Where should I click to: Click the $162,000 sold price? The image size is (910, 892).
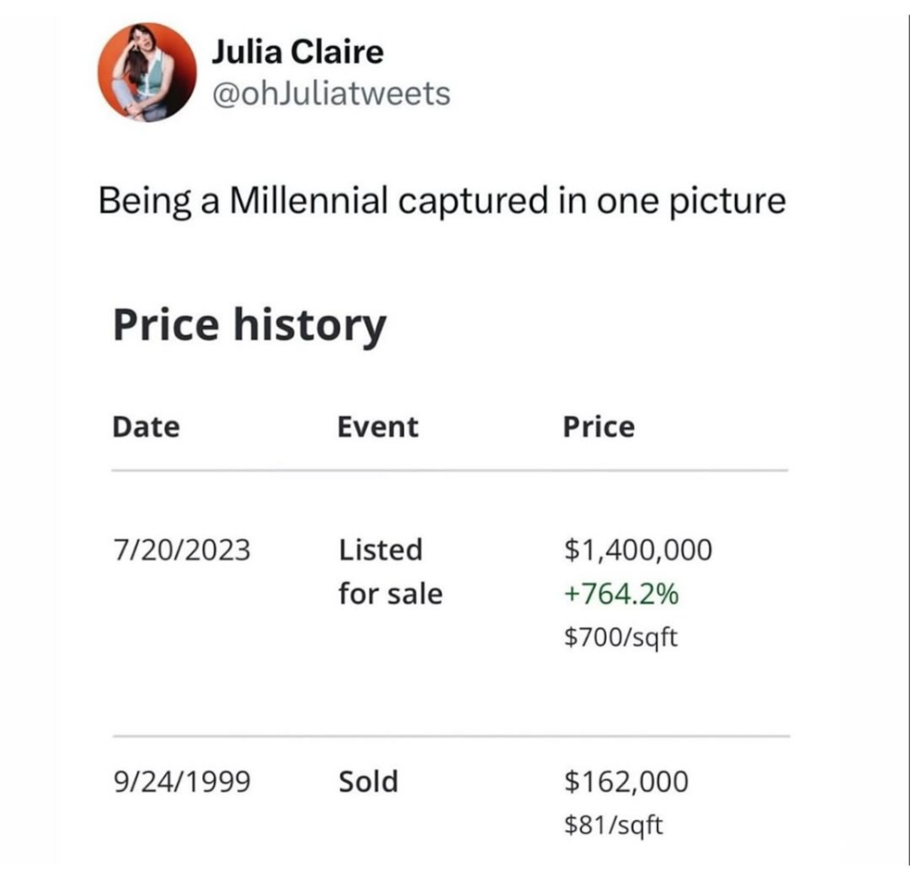pos(626,781)
